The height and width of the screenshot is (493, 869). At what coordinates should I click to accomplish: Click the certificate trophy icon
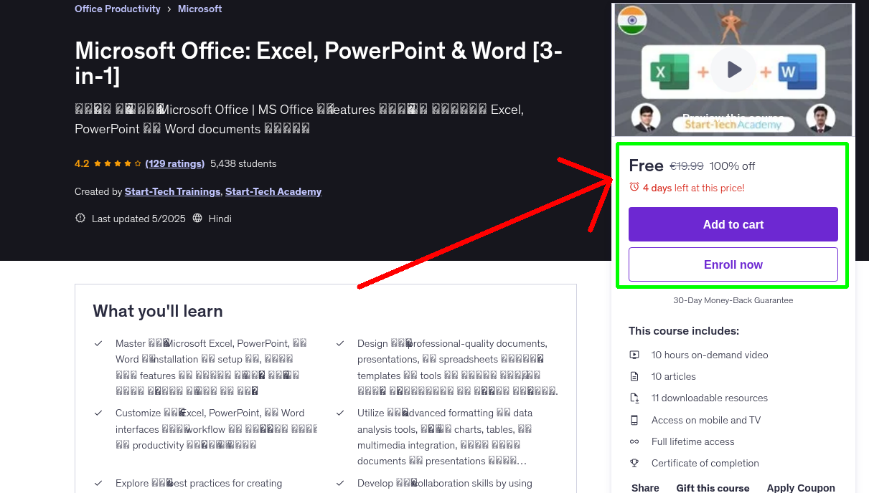[634, 463]
